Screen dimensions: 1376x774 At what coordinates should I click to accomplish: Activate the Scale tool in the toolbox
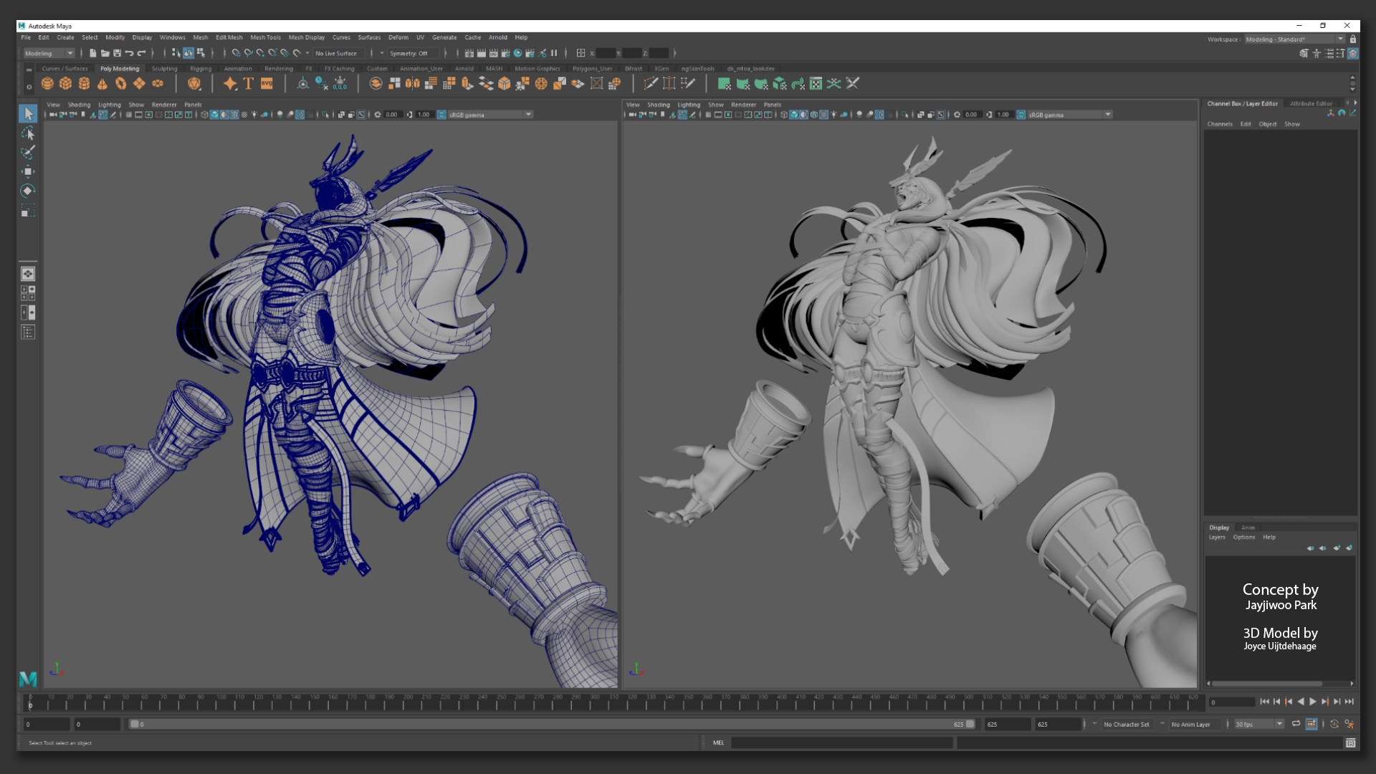coord(28,210)
